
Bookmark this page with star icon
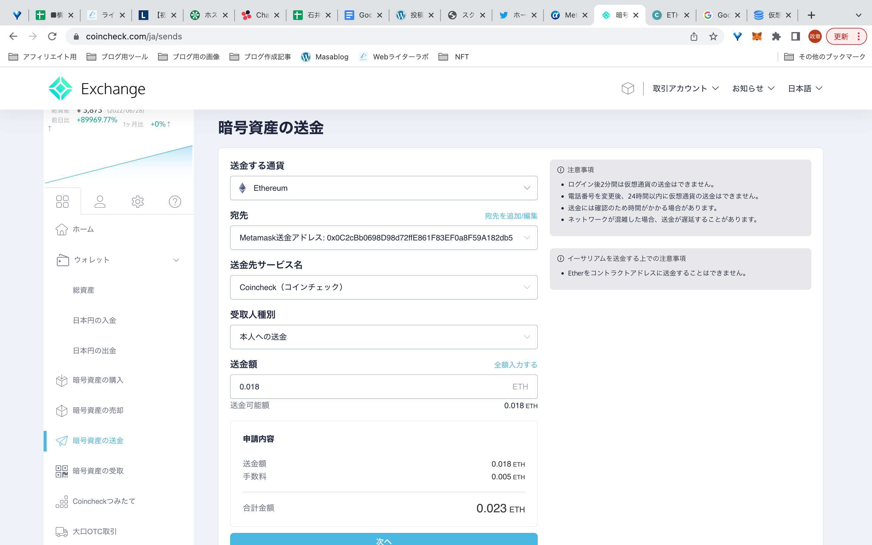713,36
